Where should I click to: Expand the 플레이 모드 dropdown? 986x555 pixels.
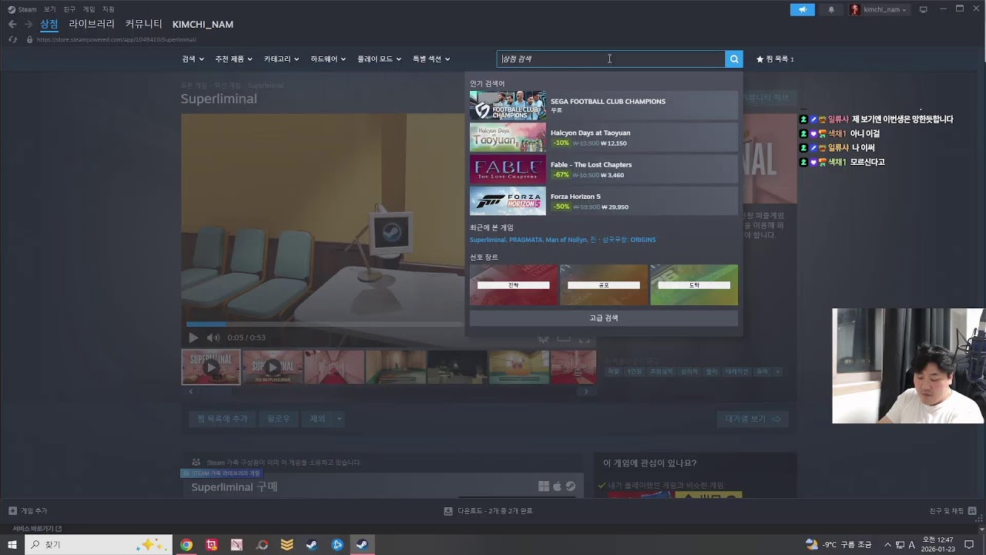pyautogui.click(x=379, y=59)
